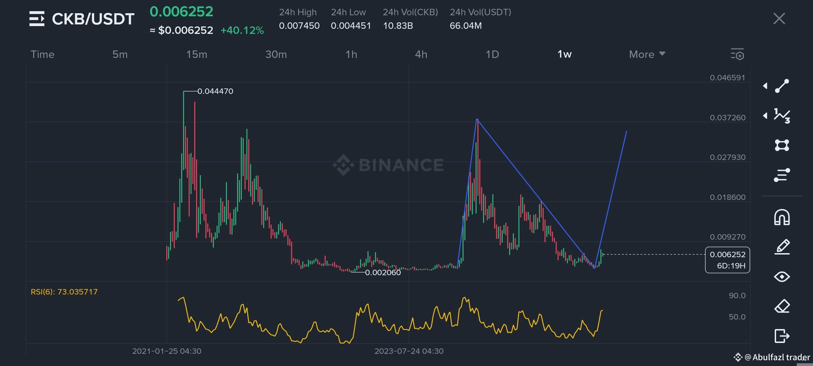813x366 pixels.
Task: Select the 1D interval
Action: [492, 54]
